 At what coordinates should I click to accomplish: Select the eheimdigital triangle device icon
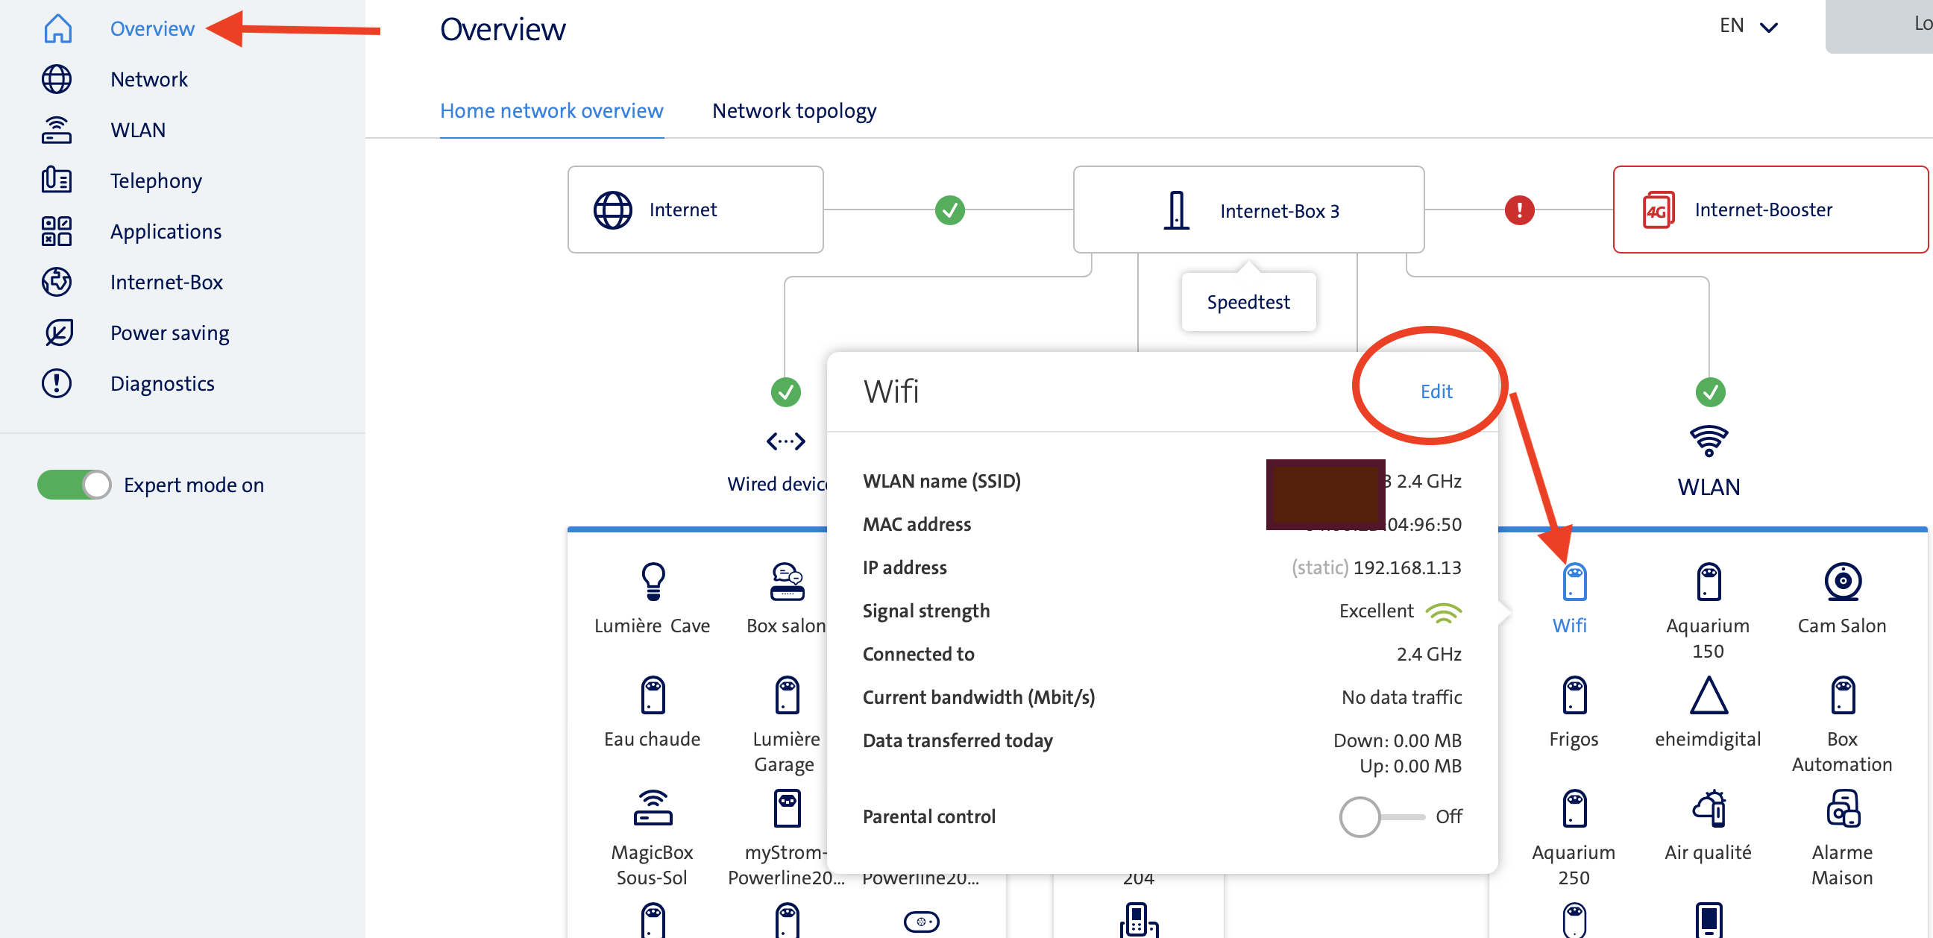[x=1708, y=696]
